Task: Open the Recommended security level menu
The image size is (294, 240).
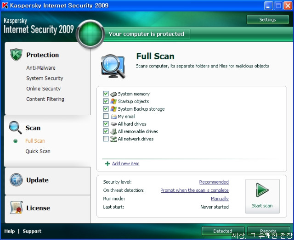Action: pyautogui.click(x=214, y=182)
